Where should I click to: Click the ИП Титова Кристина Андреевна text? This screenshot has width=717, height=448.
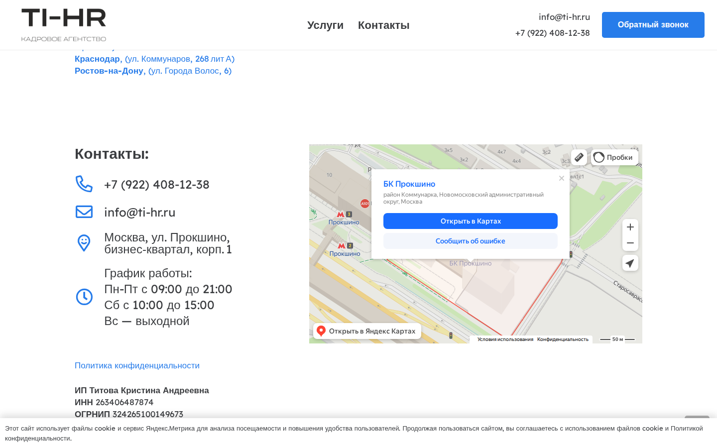142,390
